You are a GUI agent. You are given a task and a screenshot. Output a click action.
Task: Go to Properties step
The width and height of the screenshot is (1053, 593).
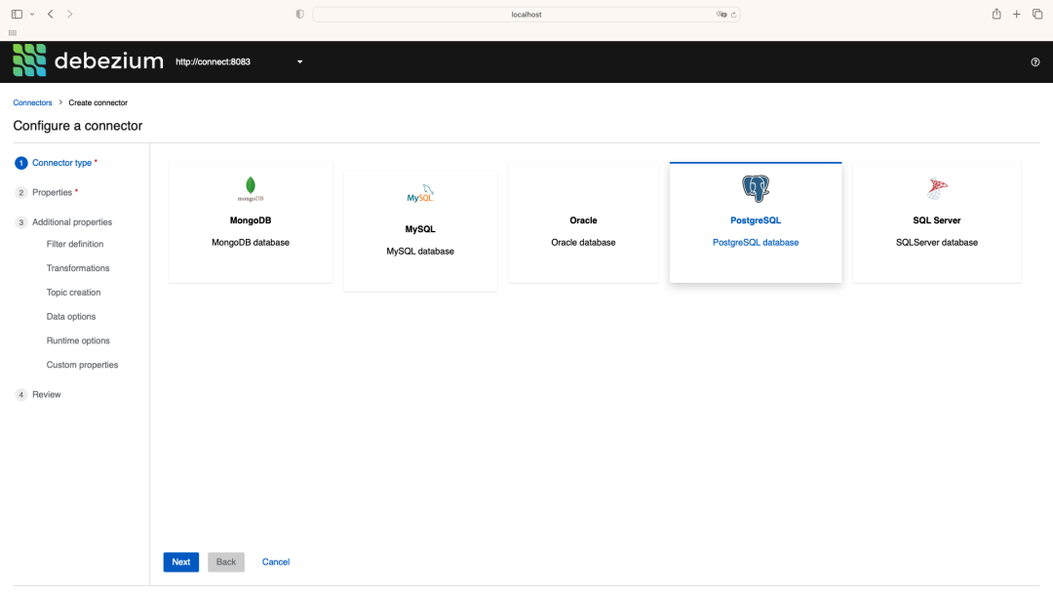click(x=52, y=193)
